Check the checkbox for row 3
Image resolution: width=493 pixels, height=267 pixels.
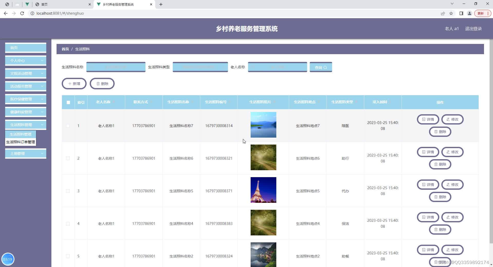click(x=68, y=191)
